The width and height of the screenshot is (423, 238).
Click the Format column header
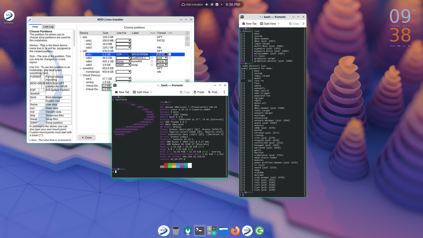click(x=162, y=33)
